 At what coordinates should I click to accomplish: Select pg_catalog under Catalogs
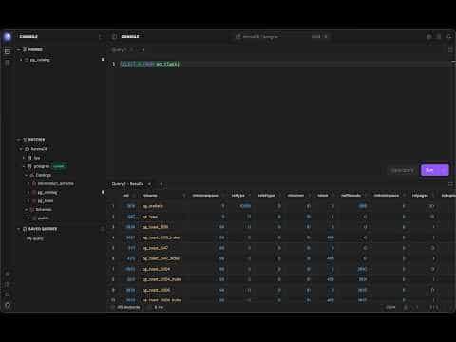coord(47,192)
